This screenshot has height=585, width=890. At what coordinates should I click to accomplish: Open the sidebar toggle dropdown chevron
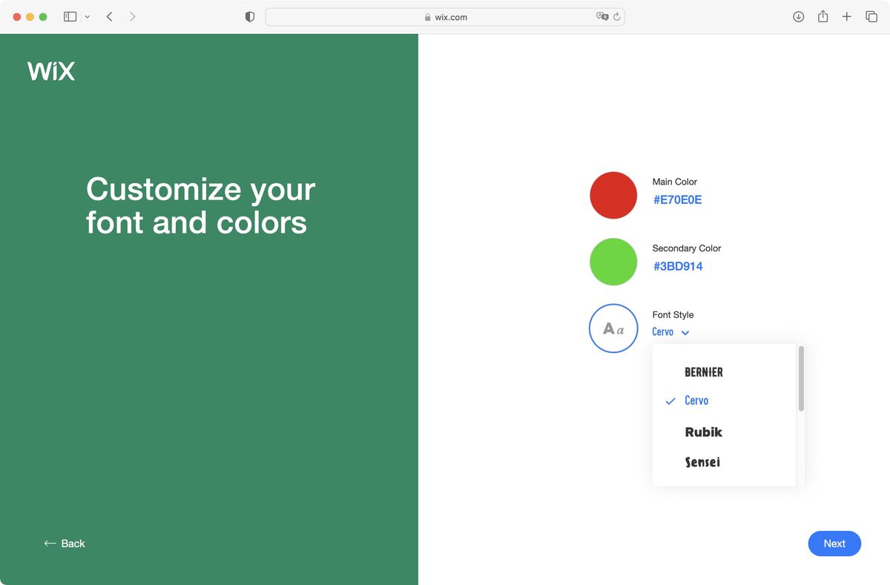pos(86,16)
